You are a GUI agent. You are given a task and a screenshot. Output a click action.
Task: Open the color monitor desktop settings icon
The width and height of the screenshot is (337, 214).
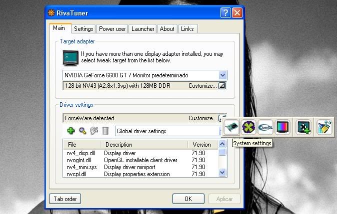pyautogui.click(x=282, y=127)
